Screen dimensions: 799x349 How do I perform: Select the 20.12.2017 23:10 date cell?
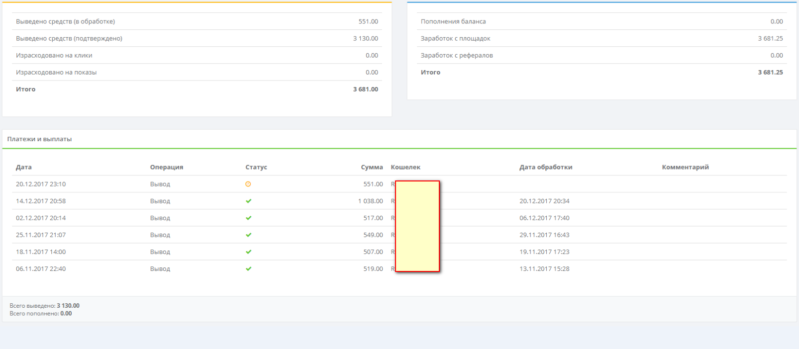pyautogui.click(x=41, y=184)
